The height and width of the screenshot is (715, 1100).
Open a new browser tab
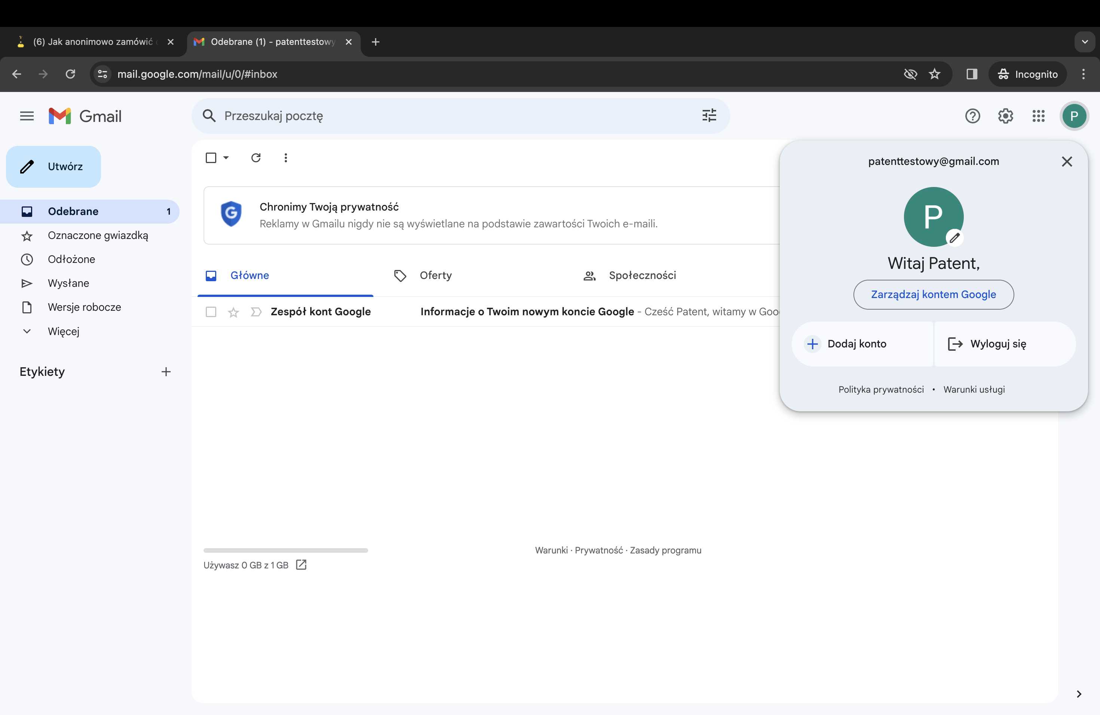pyautogui.click(x=375, y=42)
